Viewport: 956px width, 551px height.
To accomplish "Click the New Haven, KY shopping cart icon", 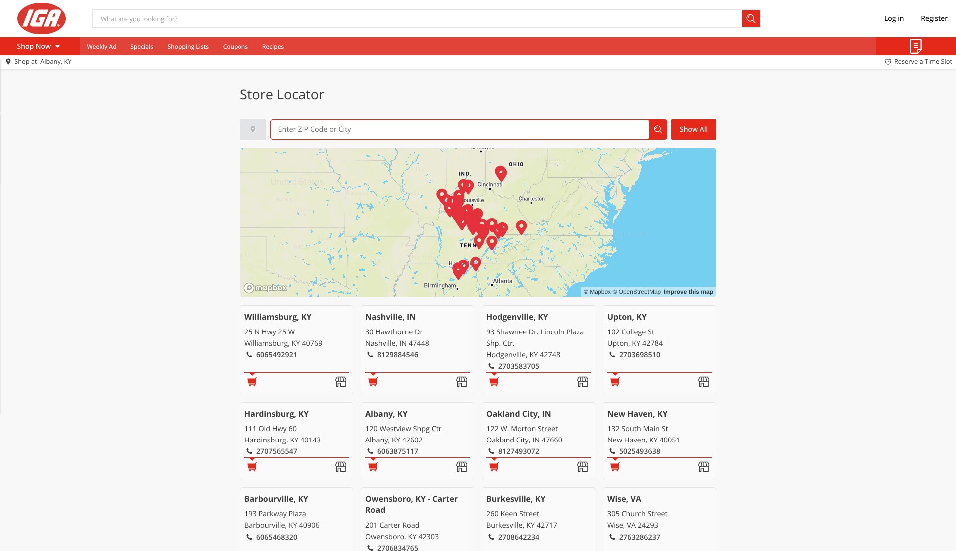I will [615, 467].
